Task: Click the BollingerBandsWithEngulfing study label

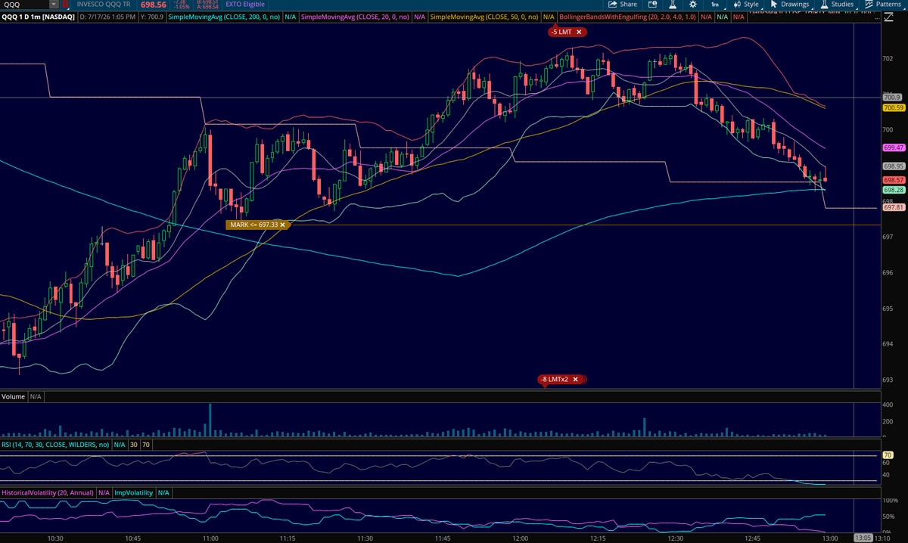Action: 627,16
